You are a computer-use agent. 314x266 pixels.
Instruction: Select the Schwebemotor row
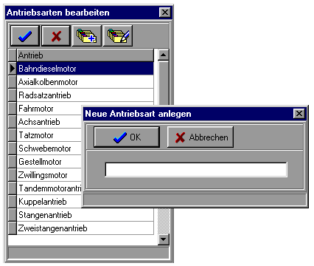pyautogui.click(x=49, y=149)
